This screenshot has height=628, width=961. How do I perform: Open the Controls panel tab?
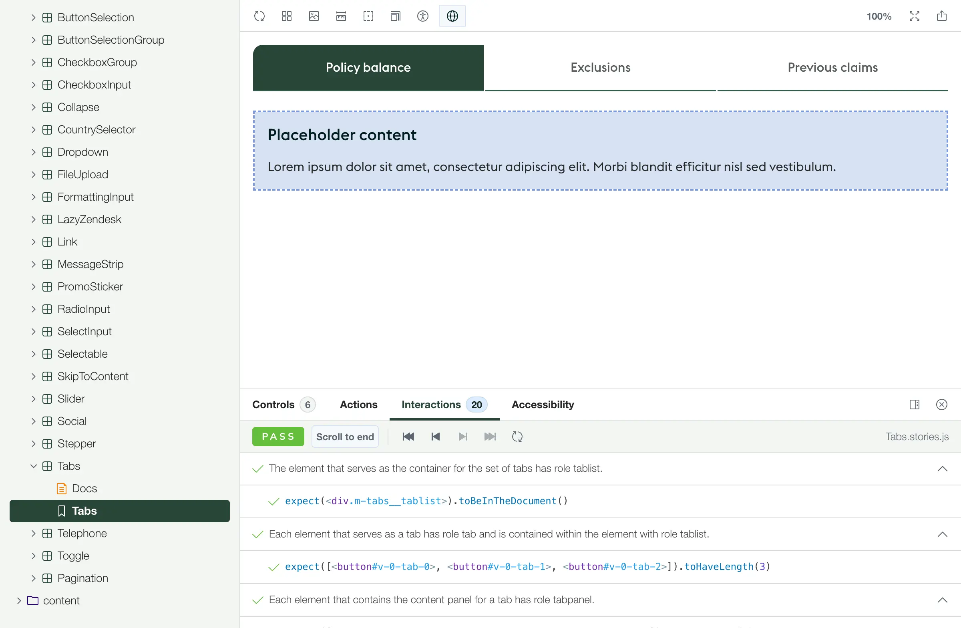[283, 405]
